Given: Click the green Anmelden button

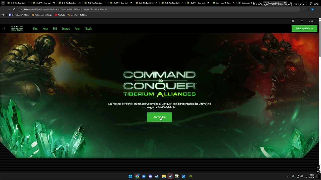Looking at the screenshot, I should click(x=159, y=117).
